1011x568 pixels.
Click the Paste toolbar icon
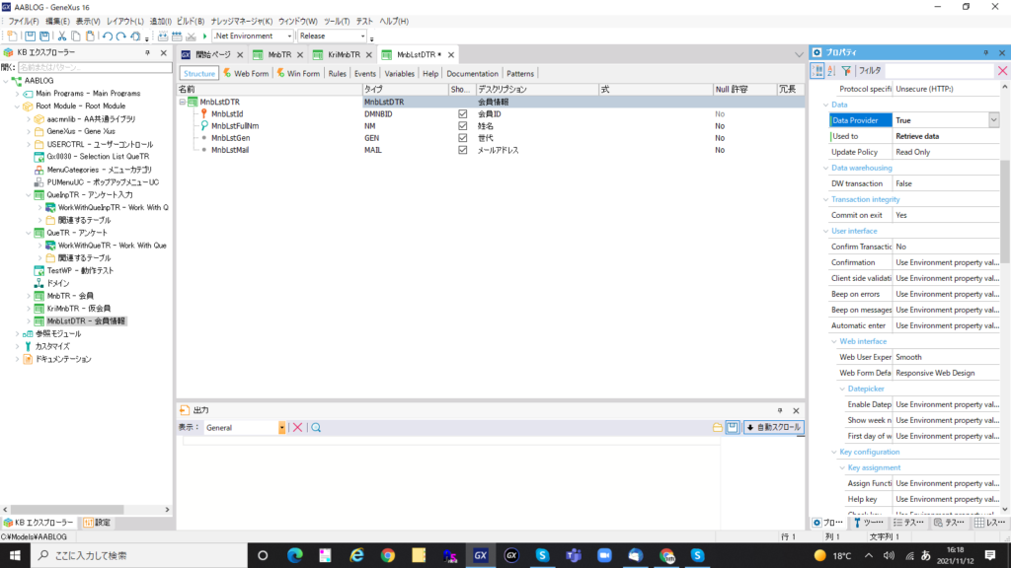(90, 36)
